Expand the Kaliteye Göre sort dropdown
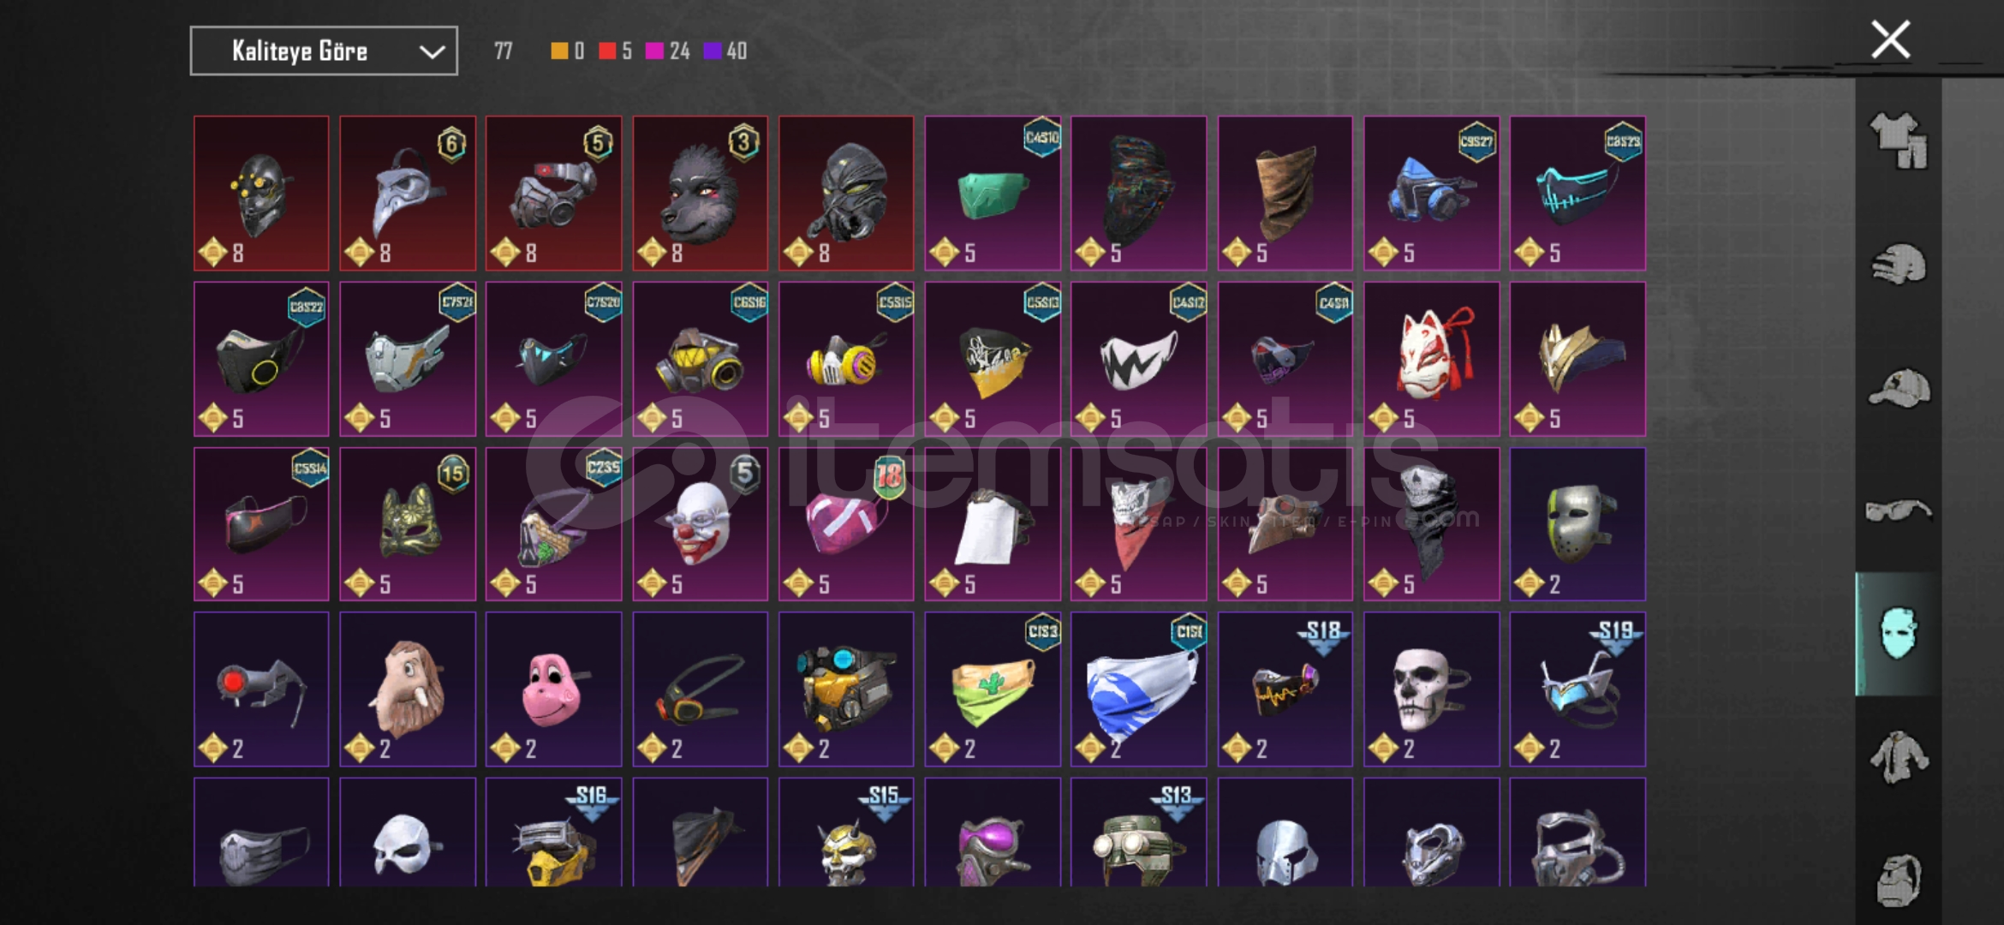This screenshot has height=925, width=2004. (x=324, y=51)
